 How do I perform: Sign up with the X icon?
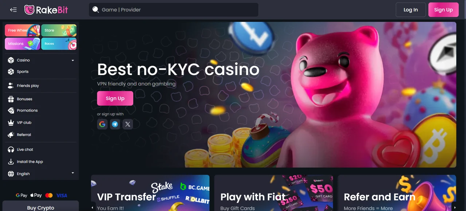(x=128, y=124)
